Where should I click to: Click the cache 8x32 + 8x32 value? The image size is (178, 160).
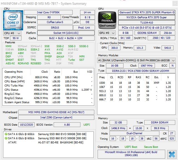[x=66, y=38]
